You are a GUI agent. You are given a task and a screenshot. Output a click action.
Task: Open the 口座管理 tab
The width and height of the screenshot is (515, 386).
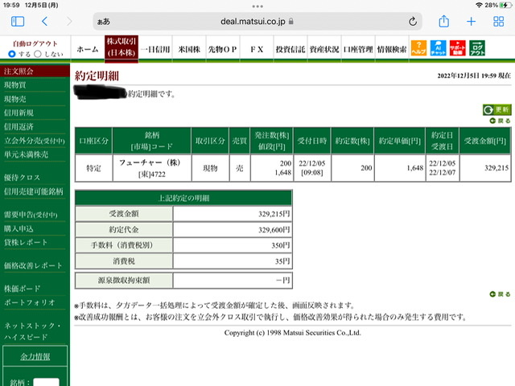coord(358,49)
